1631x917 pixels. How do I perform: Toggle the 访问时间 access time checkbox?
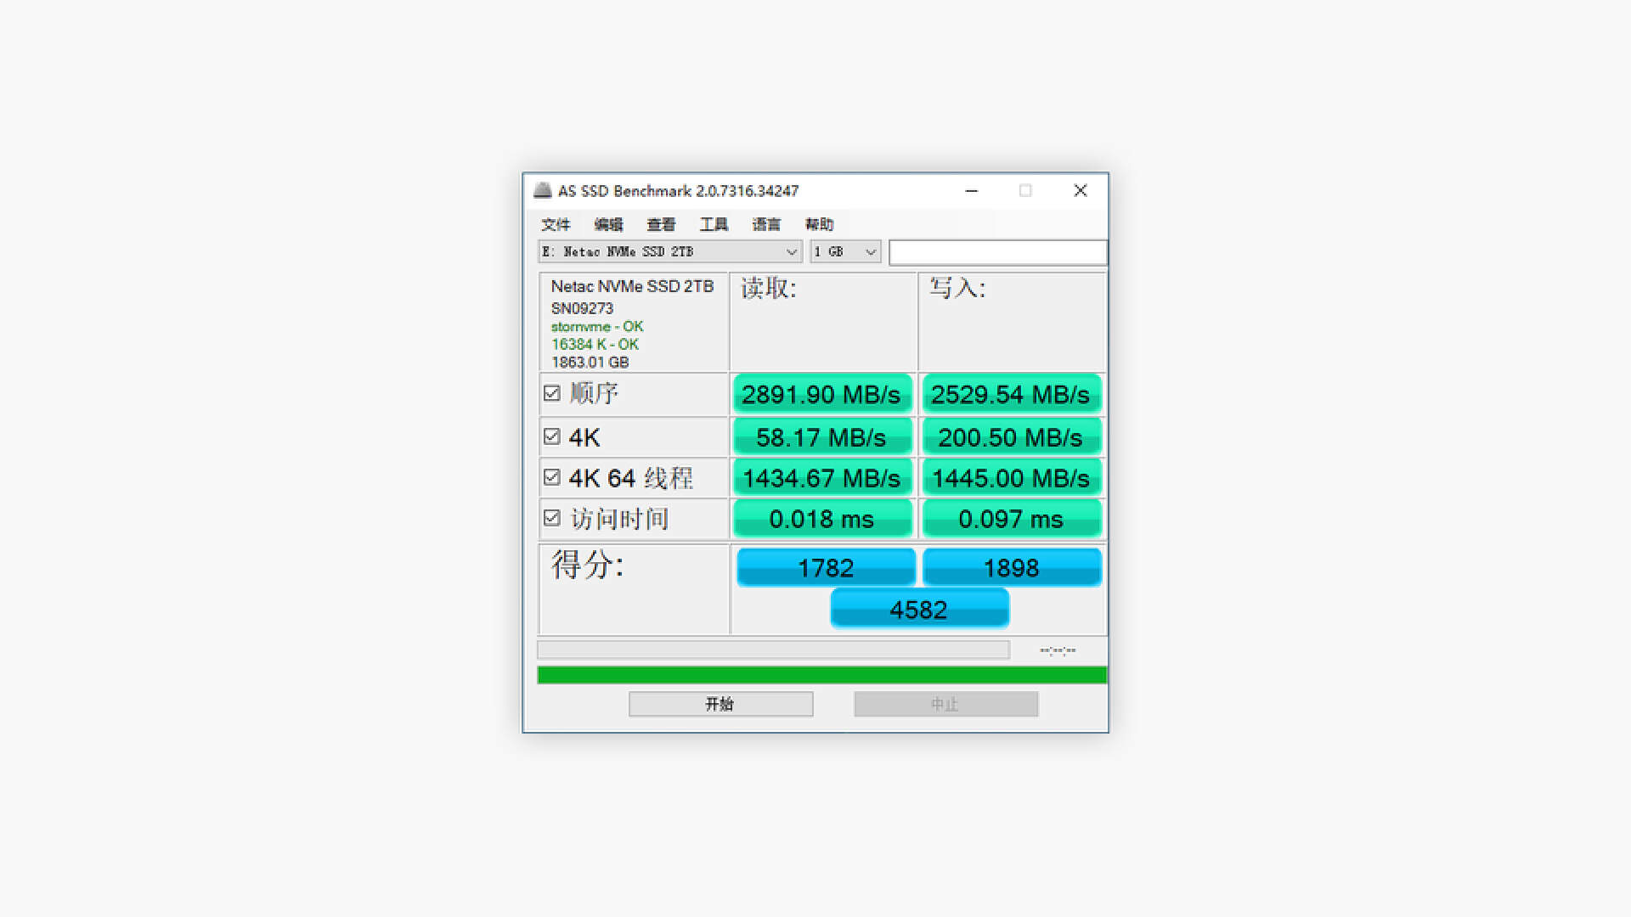[x=551, y=518]
